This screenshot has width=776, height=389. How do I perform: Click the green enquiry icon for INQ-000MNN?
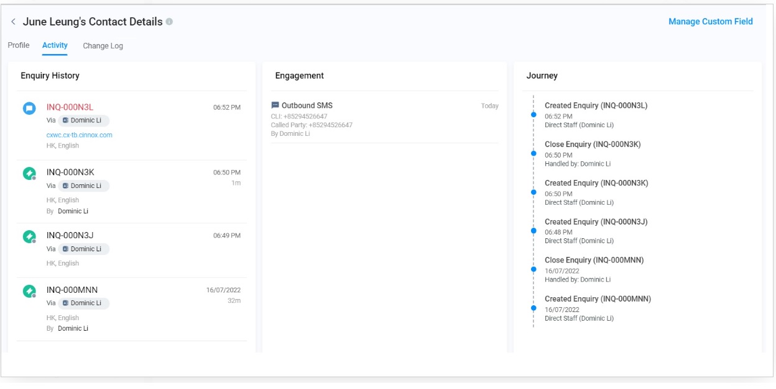coord(29,291)
